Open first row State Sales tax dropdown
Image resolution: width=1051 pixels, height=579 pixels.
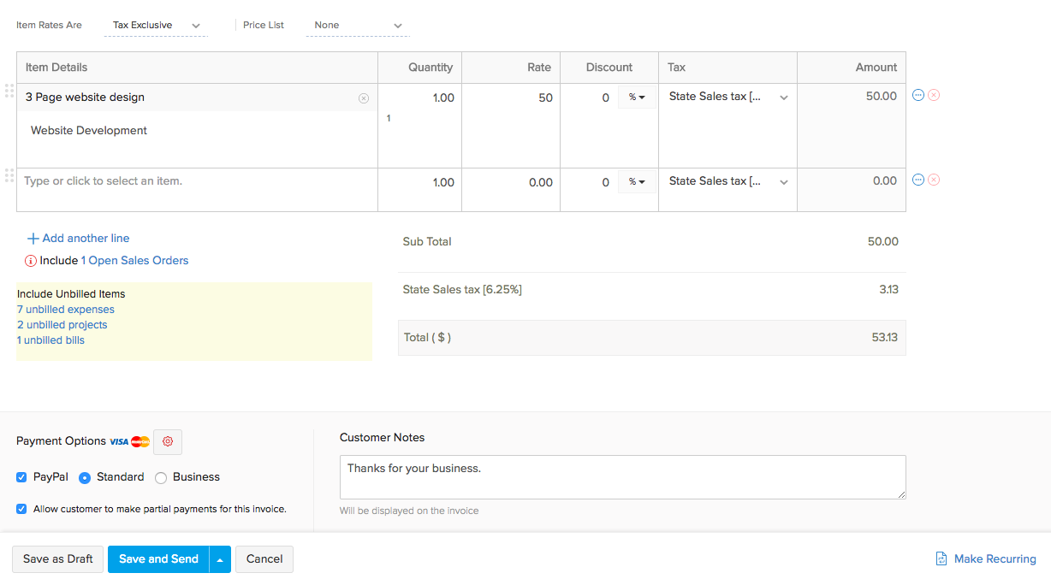727,97
